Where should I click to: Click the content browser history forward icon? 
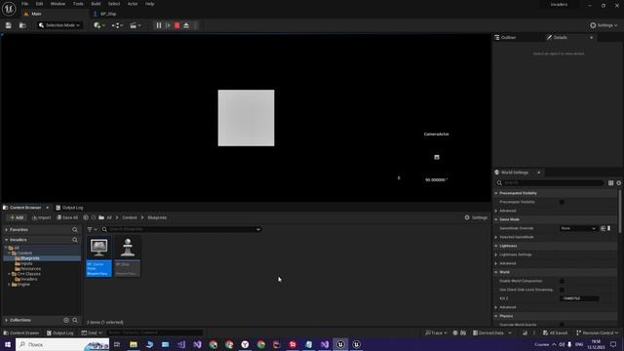tap(94, 217)
